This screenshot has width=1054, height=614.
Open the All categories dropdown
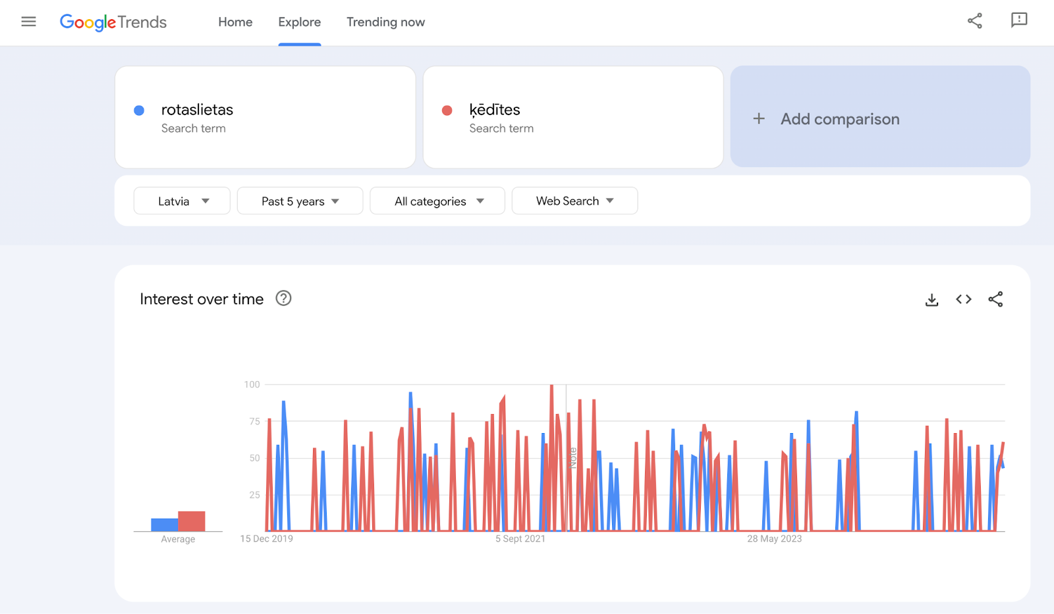coord(437,201)
